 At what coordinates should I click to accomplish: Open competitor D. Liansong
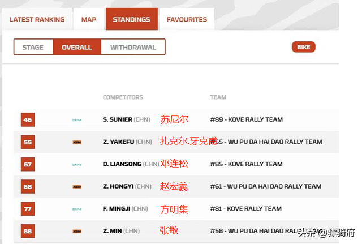131,164
